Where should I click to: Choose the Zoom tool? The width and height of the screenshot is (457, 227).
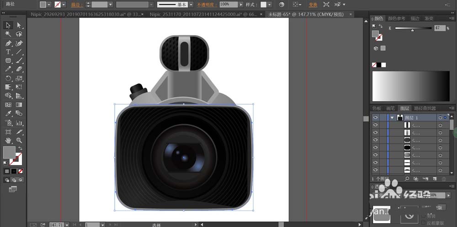pyautogui.click(x=19, y=141)
